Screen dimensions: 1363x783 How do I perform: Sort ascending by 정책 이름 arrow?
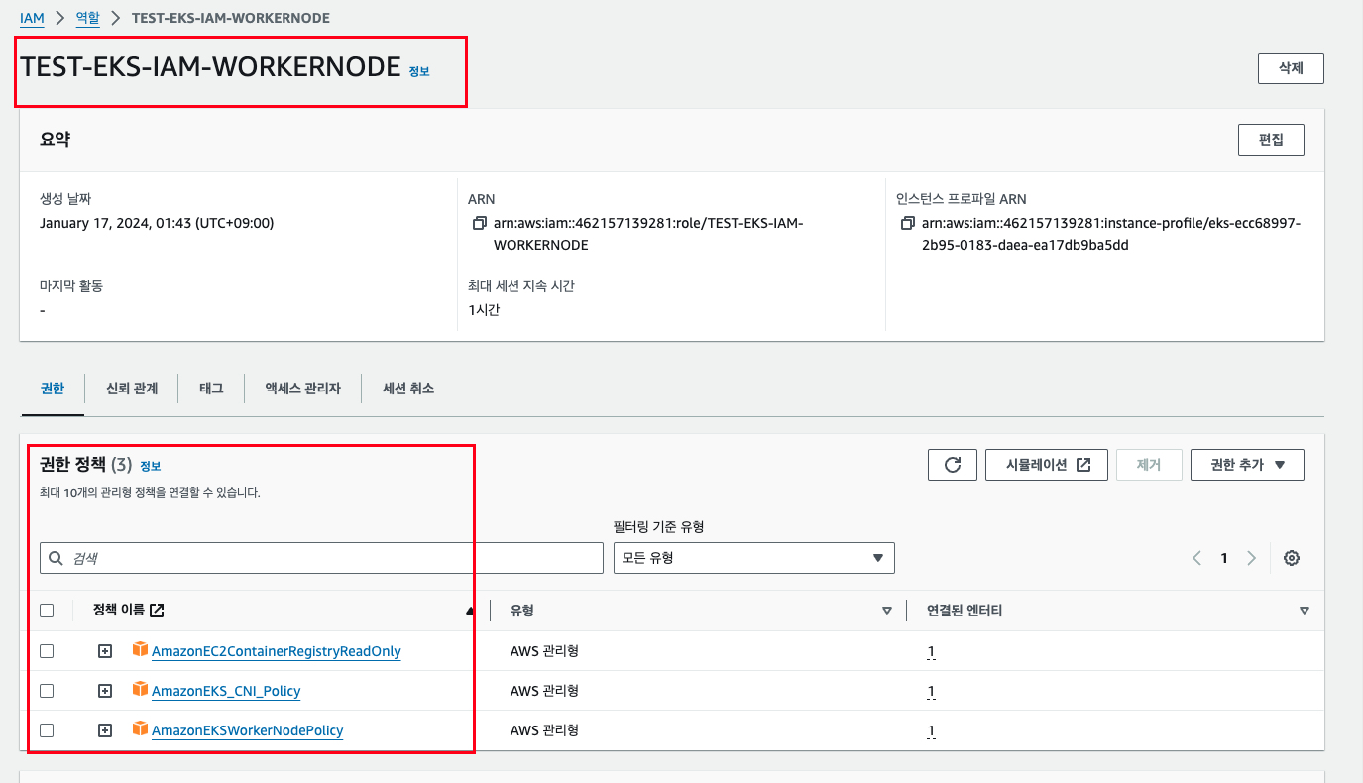pyautogui.click(x=470, y=612)
